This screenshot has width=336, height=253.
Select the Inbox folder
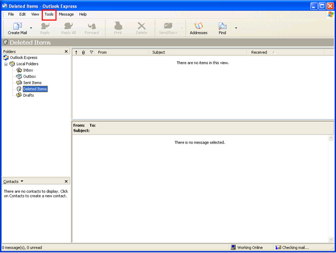[28, 70]
